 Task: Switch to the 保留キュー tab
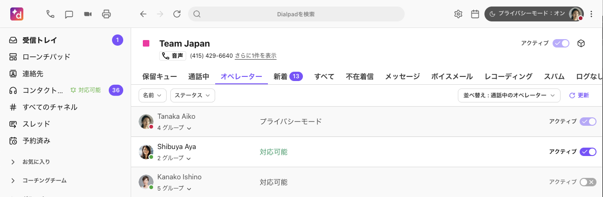coord(160,77)
